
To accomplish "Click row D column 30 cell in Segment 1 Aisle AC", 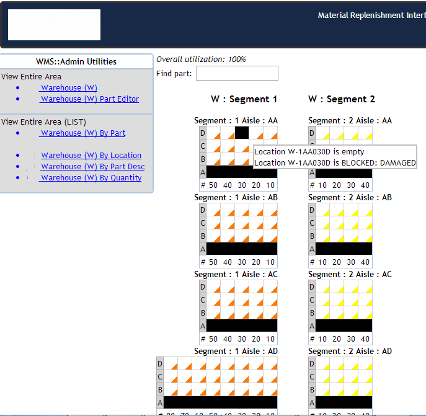I will click(242, 286).
